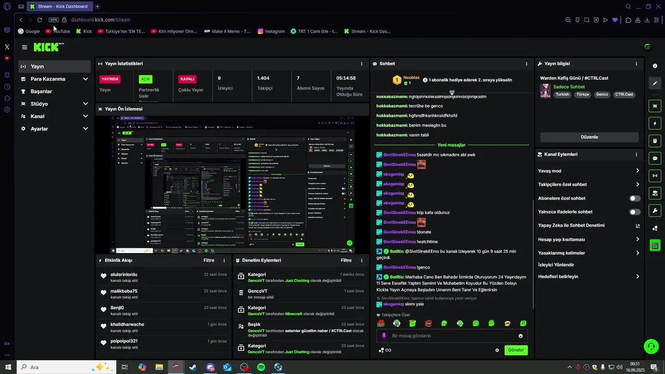Open Yayın bilgisi panel three-dot menu
This screenshot has width=665, height=374.
coord(636,63)
